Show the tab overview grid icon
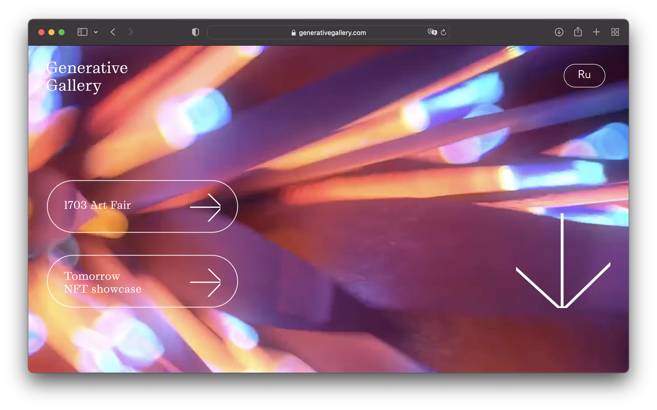This screenshot has width=657, height=410. tap(615, 32)
